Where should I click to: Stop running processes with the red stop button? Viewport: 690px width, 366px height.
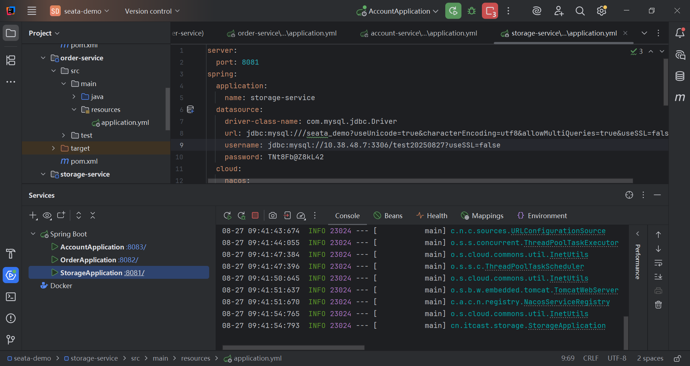tap(490, 11)
